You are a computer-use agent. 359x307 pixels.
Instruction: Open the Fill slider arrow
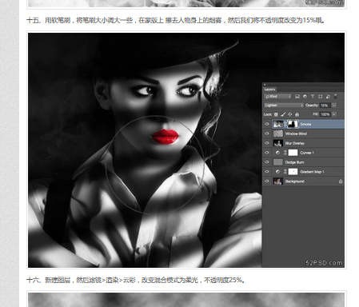(x=334, y=114)
